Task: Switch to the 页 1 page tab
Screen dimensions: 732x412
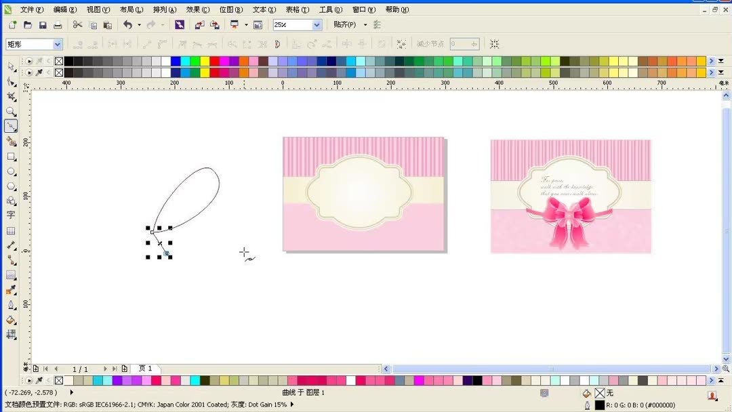Action: coord(144,368)
